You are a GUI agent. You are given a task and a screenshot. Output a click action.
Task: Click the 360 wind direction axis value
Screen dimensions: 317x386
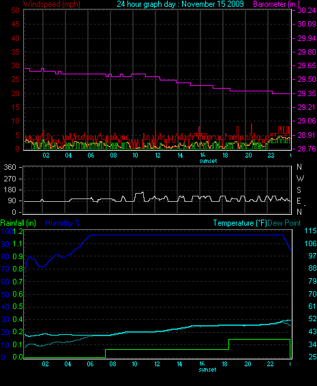pyautogui.click(x=10, y=167)
